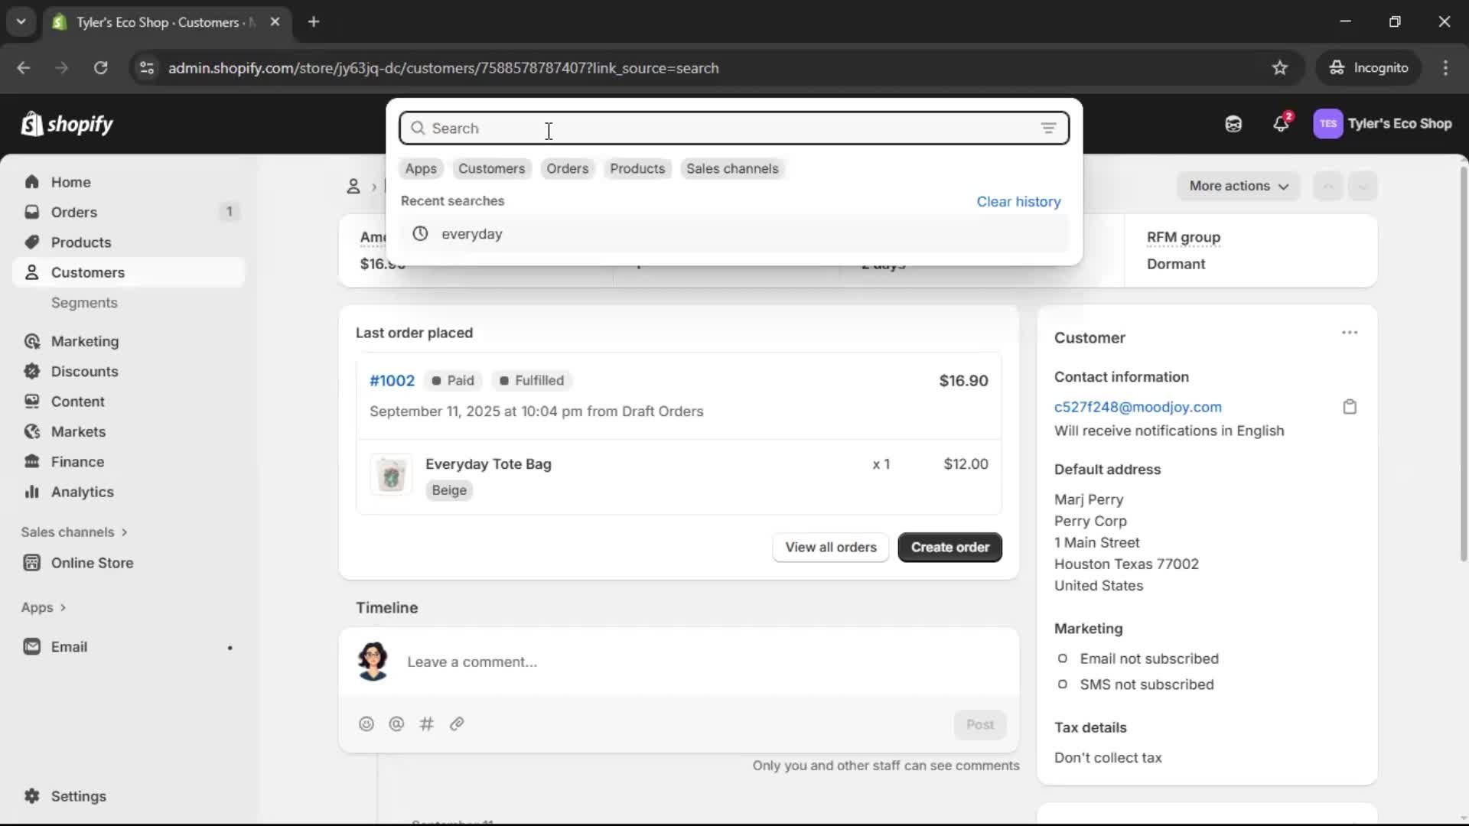Switch to the Products search tab
This screenshot has width=1469, height=826.
[x=637, y=168]
